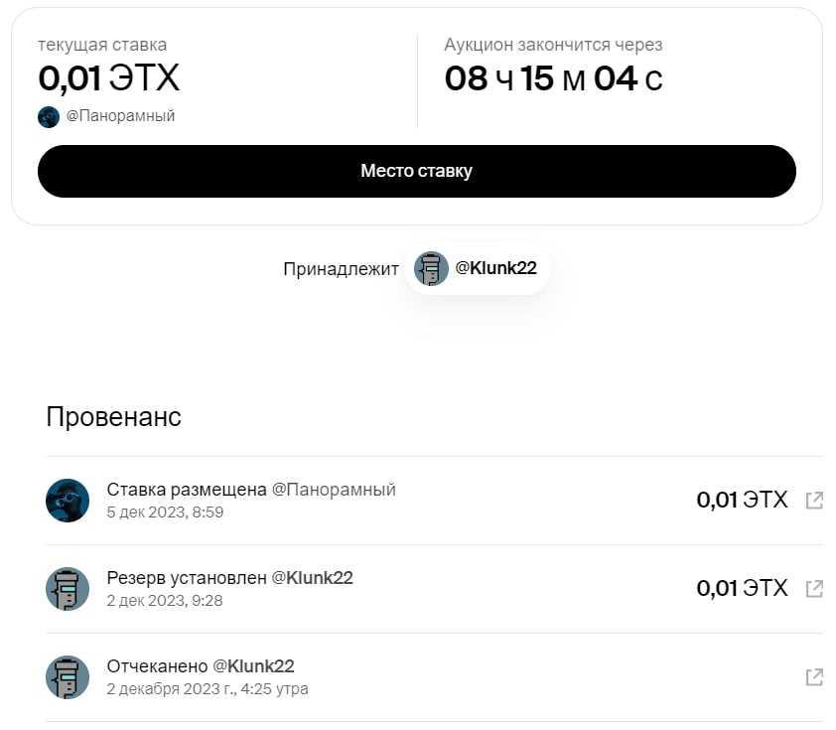Click the owner avatar beside "Принадлежит"
The width and height of the screenshot is (836, 730).
(431, 268)
